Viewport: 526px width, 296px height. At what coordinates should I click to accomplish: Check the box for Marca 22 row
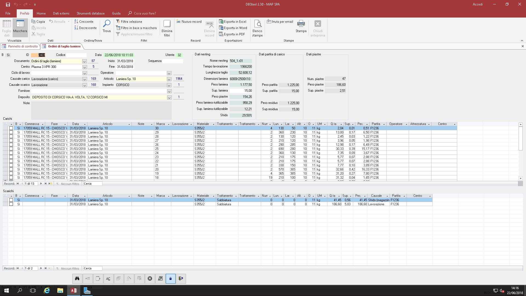11,161
